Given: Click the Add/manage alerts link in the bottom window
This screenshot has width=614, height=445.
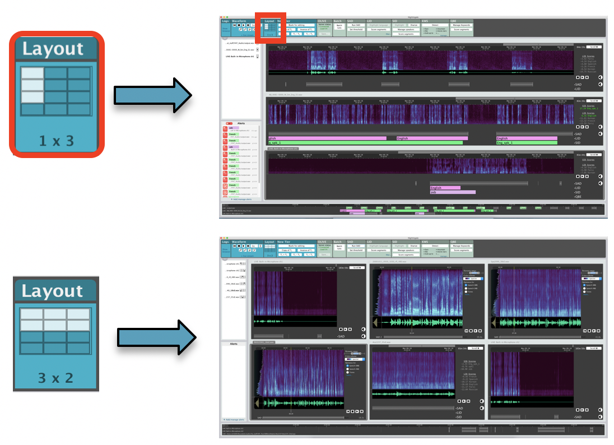Looking at the screenshot, I should point(234,419).
